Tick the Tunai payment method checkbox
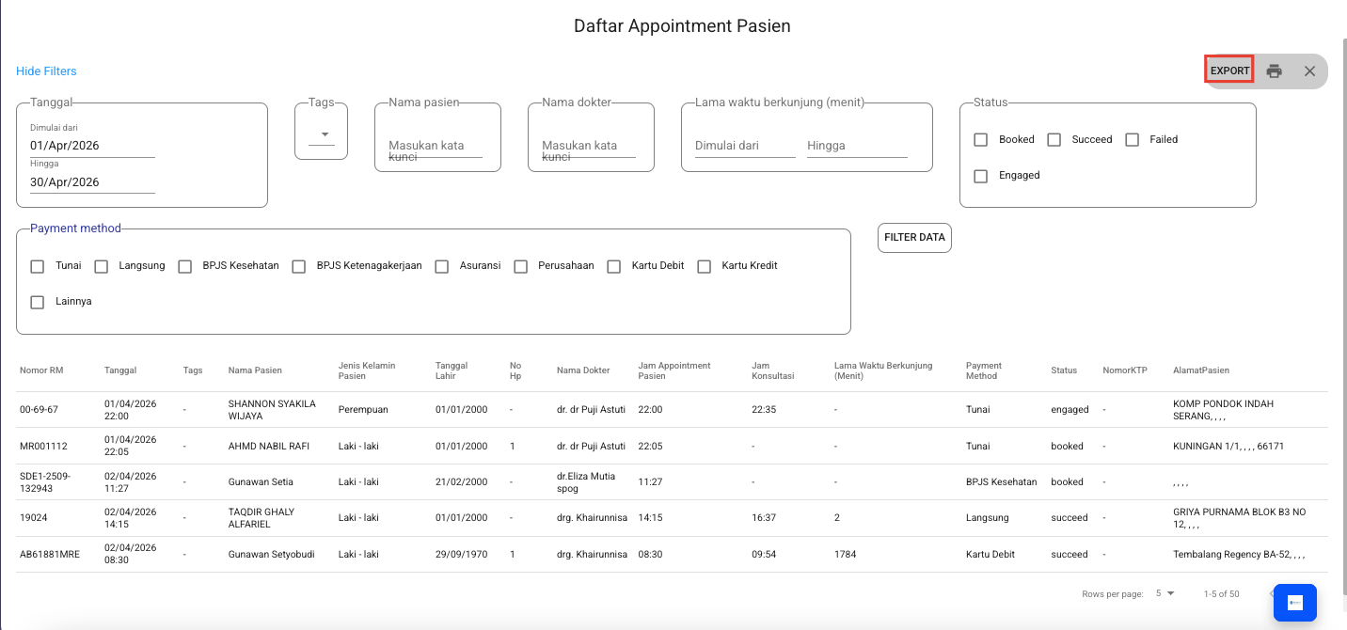Image resolution: width=1347 pixels, height=630 pixels. click(38, 266)
